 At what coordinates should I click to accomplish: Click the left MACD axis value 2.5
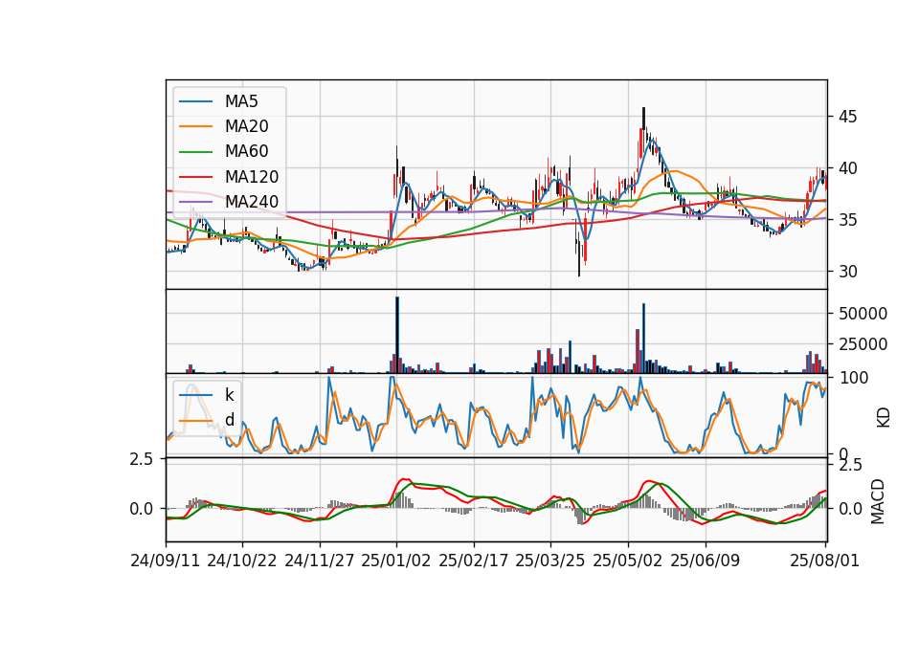[x=142, y=459]
